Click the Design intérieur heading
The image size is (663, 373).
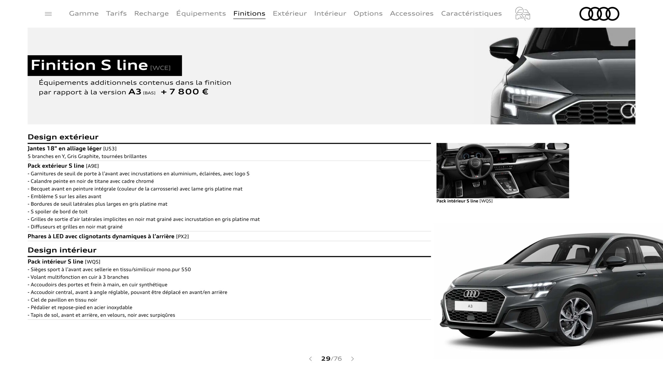point(62,250)
